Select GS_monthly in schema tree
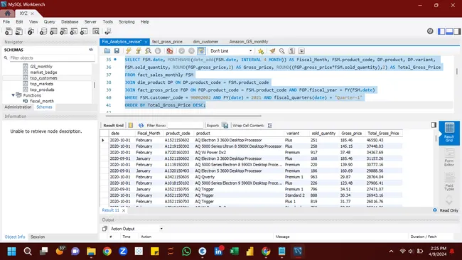The width and height of the screenshot is (462, 260). 41,67
